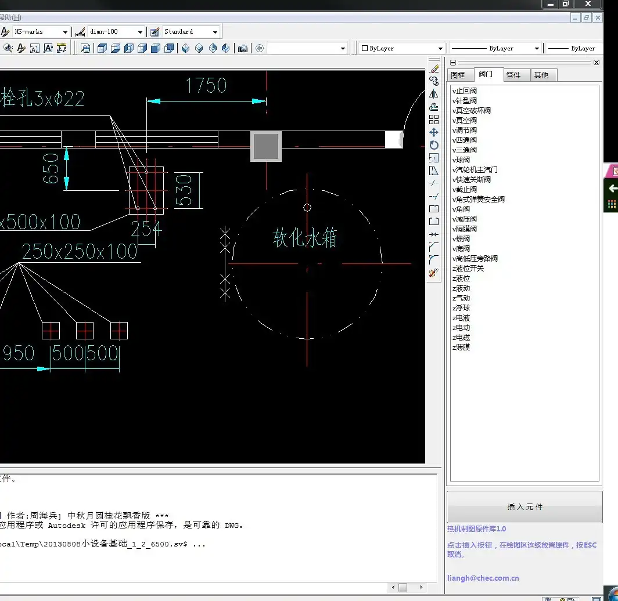Switch to Right view cube icon
The height and width of the screenshot is (601, 618).
point(142,48)
